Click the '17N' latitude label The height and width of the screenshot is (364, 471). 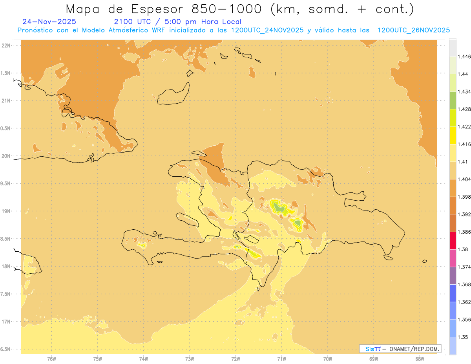(x=6, y=322)
